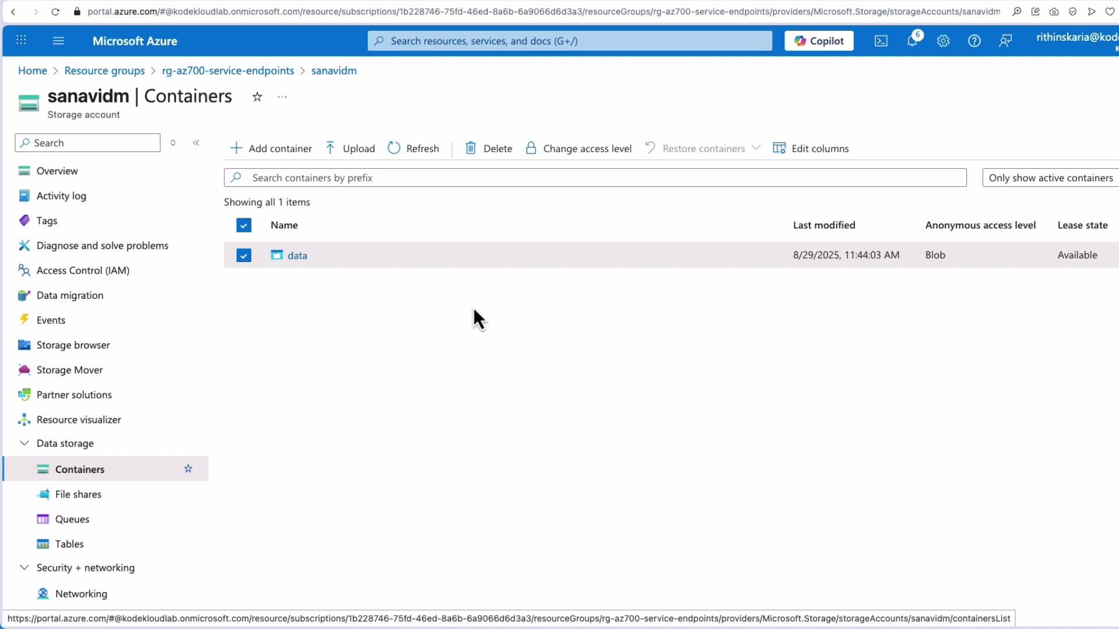Collapse the sidebar with double chevron
This screenshot has height=629, width=1119.
tap(196, 143)
